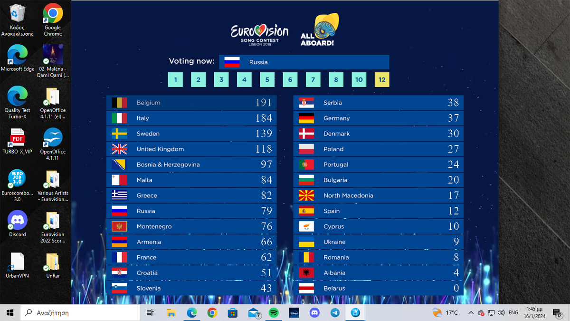Open the Recycle Bin desktop icon
This screenshot has width=570, height=321.
(18, 20)
